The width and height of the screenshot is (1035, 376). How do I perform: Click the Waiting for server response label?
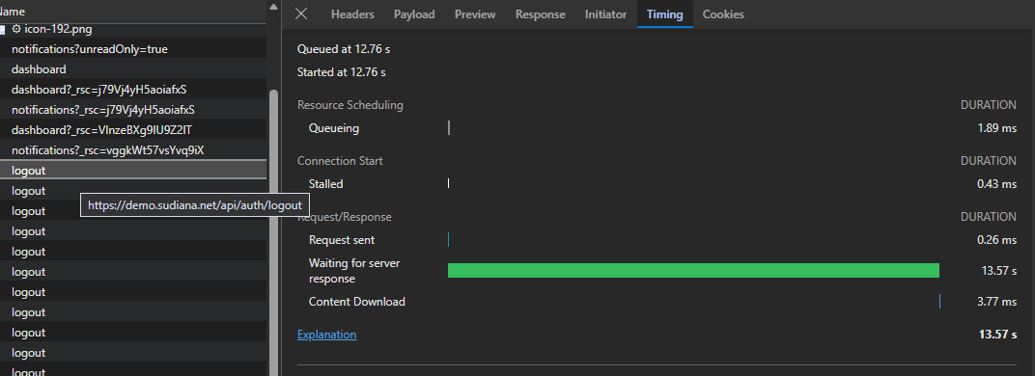click(x=354, y=271)
